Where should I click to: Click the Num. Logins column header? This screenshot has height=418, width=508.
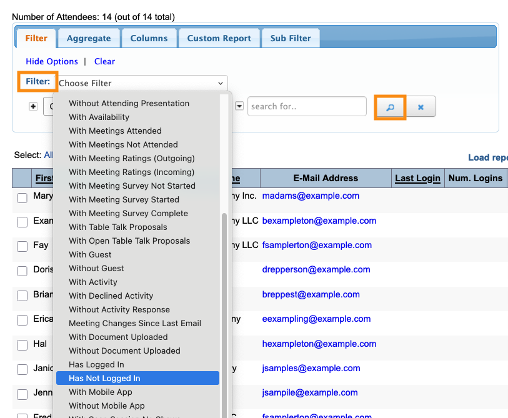point(476,178)
